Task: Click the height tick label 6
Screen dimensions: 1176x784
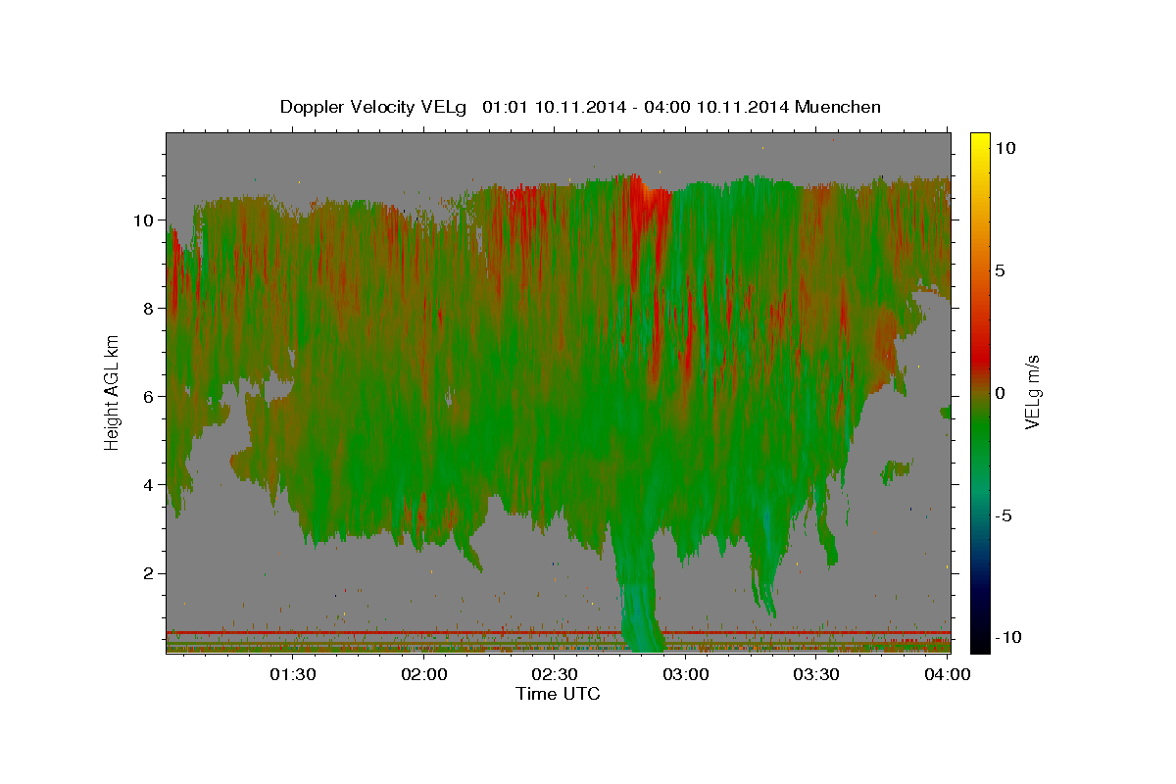Action: pyautogui.click(x=150, y=396)
